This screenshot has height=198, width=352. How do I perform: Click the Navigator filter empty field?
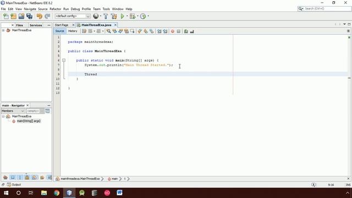point(33,111)
